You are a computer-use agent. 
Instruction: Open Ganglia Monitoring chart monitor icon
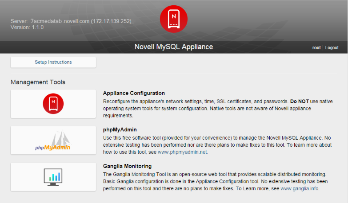pos(53,177)
